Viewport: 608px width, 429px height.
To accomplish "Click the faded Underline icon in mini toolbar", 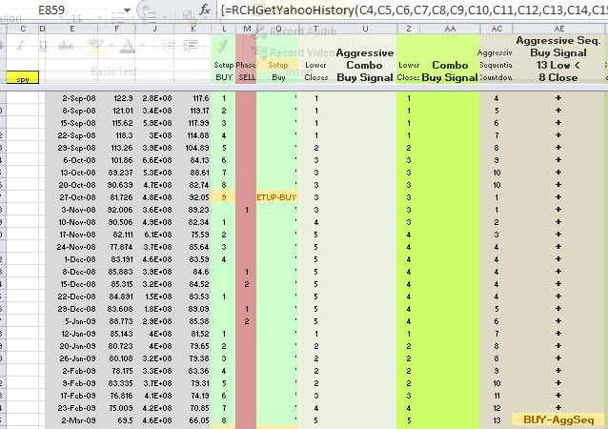I will [x=43, y=46].
